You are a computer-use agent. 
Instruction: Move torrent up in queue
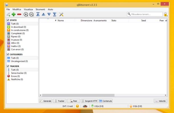click(x=43, y=15)
